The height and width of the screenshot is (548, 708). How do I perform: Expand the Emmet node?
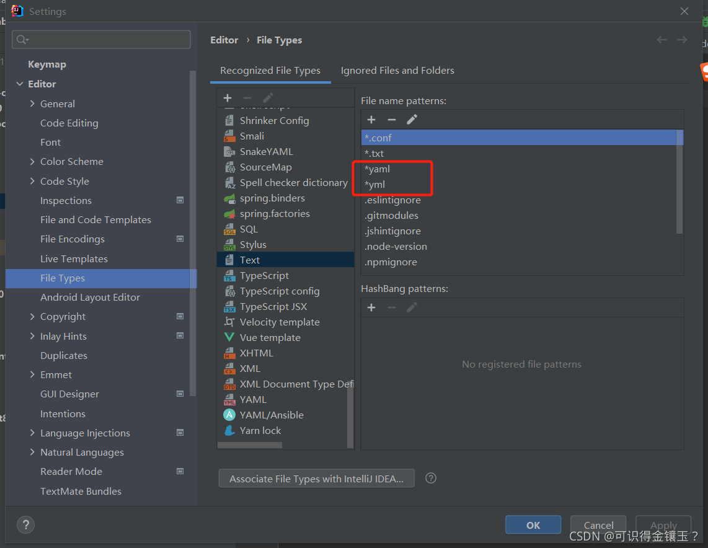coord(32,374)
